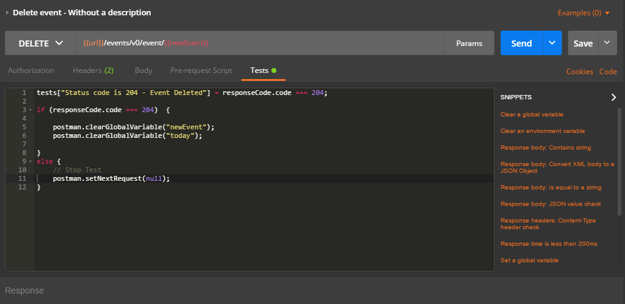Send the request
This screenshot has height=304, width=625.
point(521,43)
